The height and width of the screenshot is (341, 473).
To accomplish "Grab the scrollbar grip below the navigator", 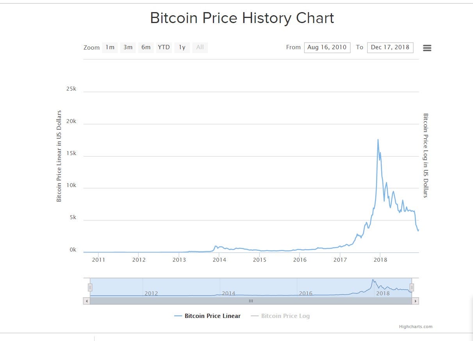I will pos(251,301).
